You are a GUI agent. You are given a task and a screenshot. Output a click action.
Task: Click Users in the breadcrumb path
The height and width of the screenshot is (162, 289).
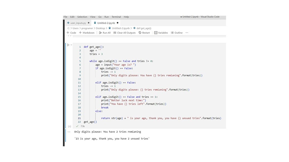[76, 28]
